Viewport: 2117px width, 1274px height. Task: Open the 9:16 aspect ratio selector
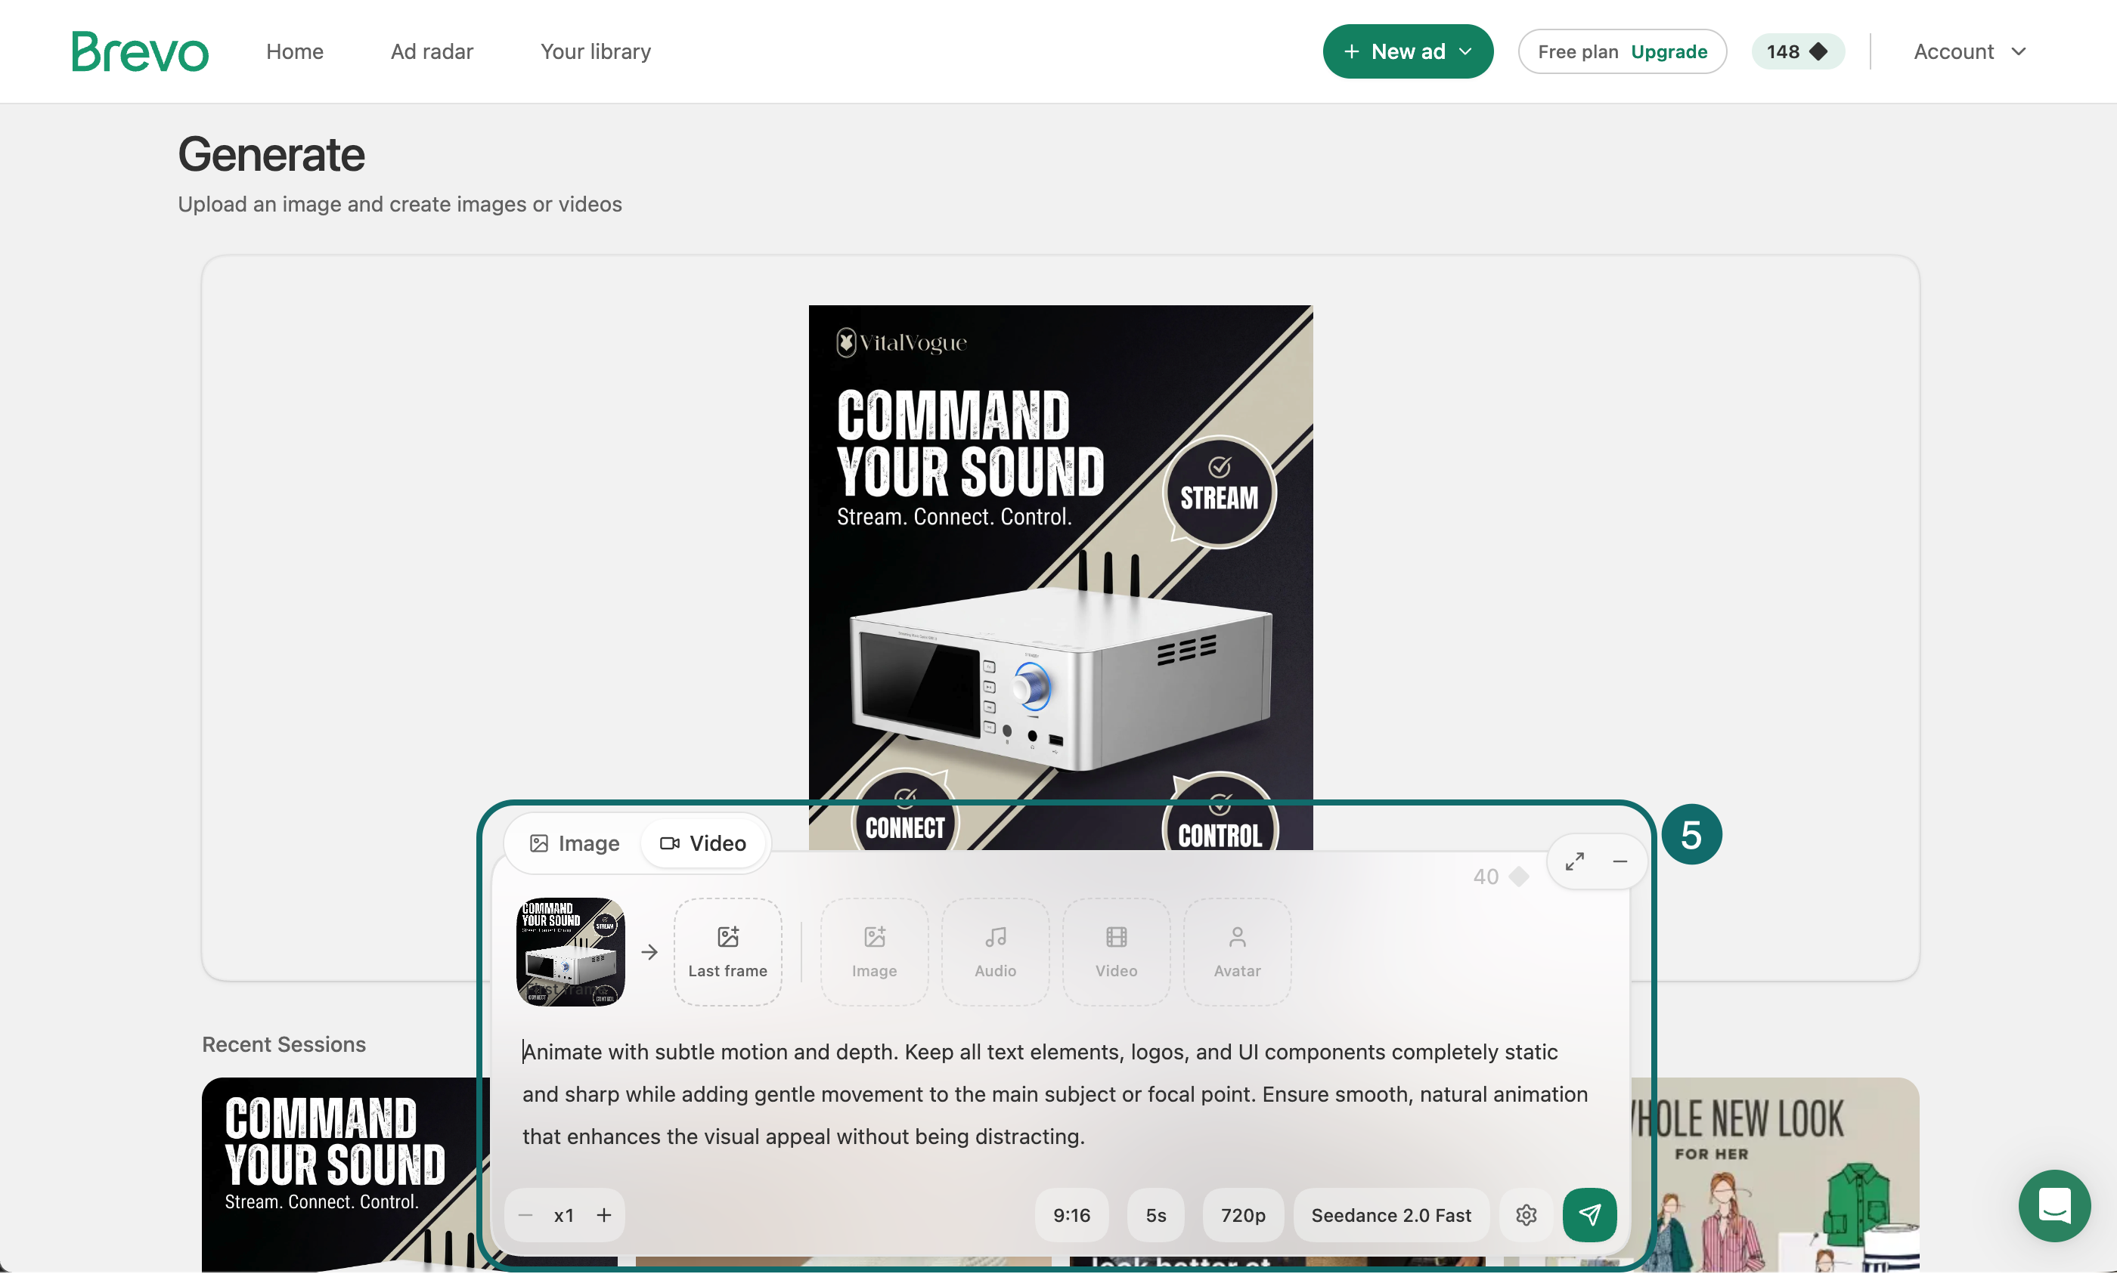tap(1071, 1215)
